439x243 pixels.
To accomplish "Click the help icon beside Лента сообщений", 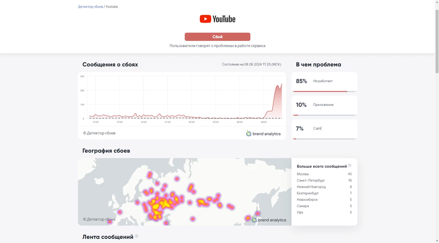I will coord(136,236).
